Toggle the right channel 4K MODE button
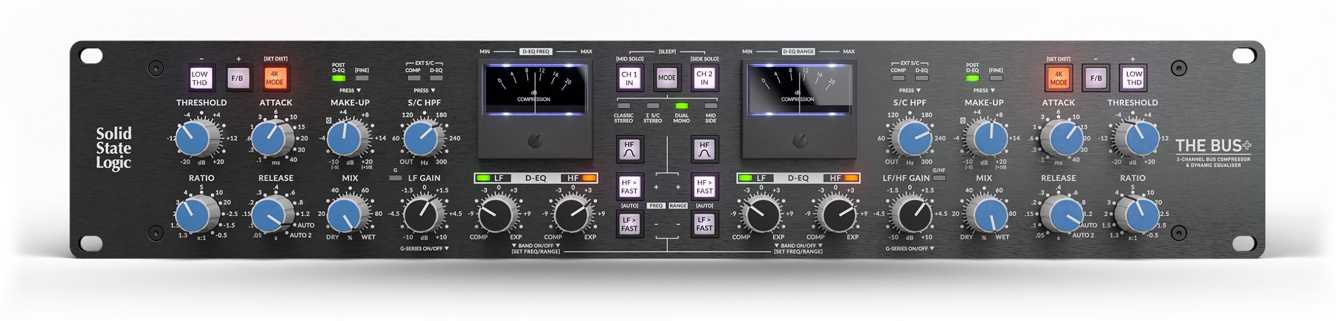 point(1058,78)
